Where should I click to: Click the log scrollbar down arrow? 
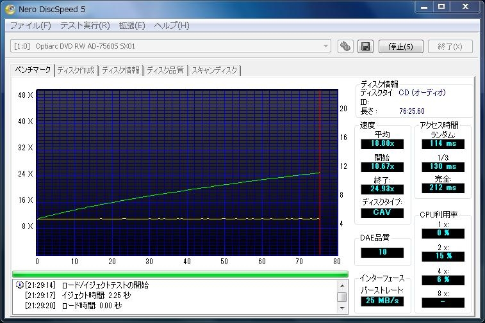(343, 306)
